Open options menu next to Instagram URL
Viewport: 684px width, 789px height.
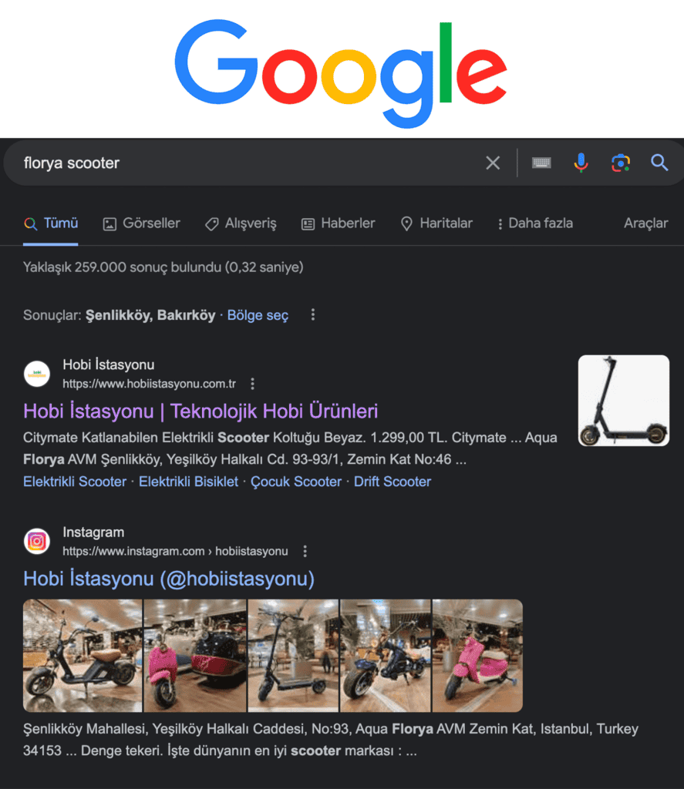(x=305, y=552)
